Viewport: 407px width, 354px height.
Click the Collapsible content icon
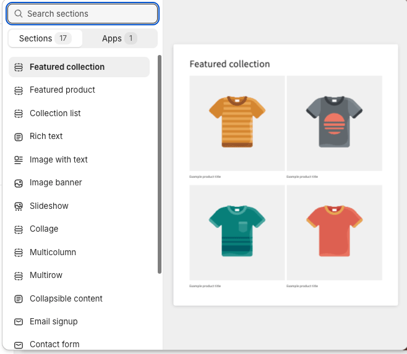19,299
